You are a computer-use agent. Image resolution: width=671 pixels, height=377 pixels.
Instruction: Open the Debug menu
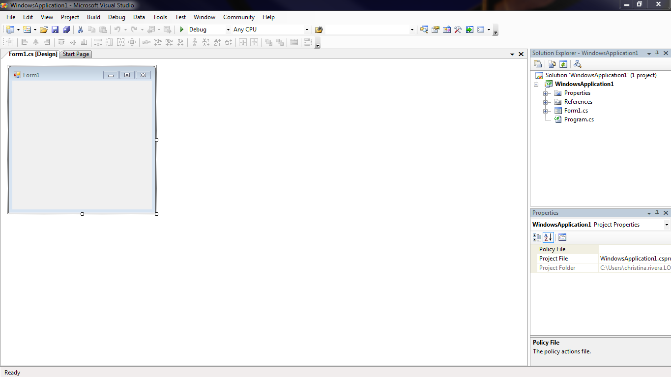pos(117,17)
